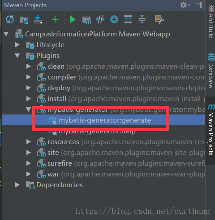Viewport: 215px width, 220px height.
Task: Select the site plugin row
Action: [103, 153]
